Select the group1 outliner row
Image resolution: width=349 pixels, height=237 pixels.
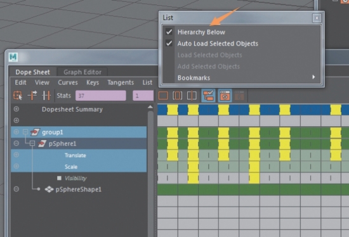coord(79,132)
